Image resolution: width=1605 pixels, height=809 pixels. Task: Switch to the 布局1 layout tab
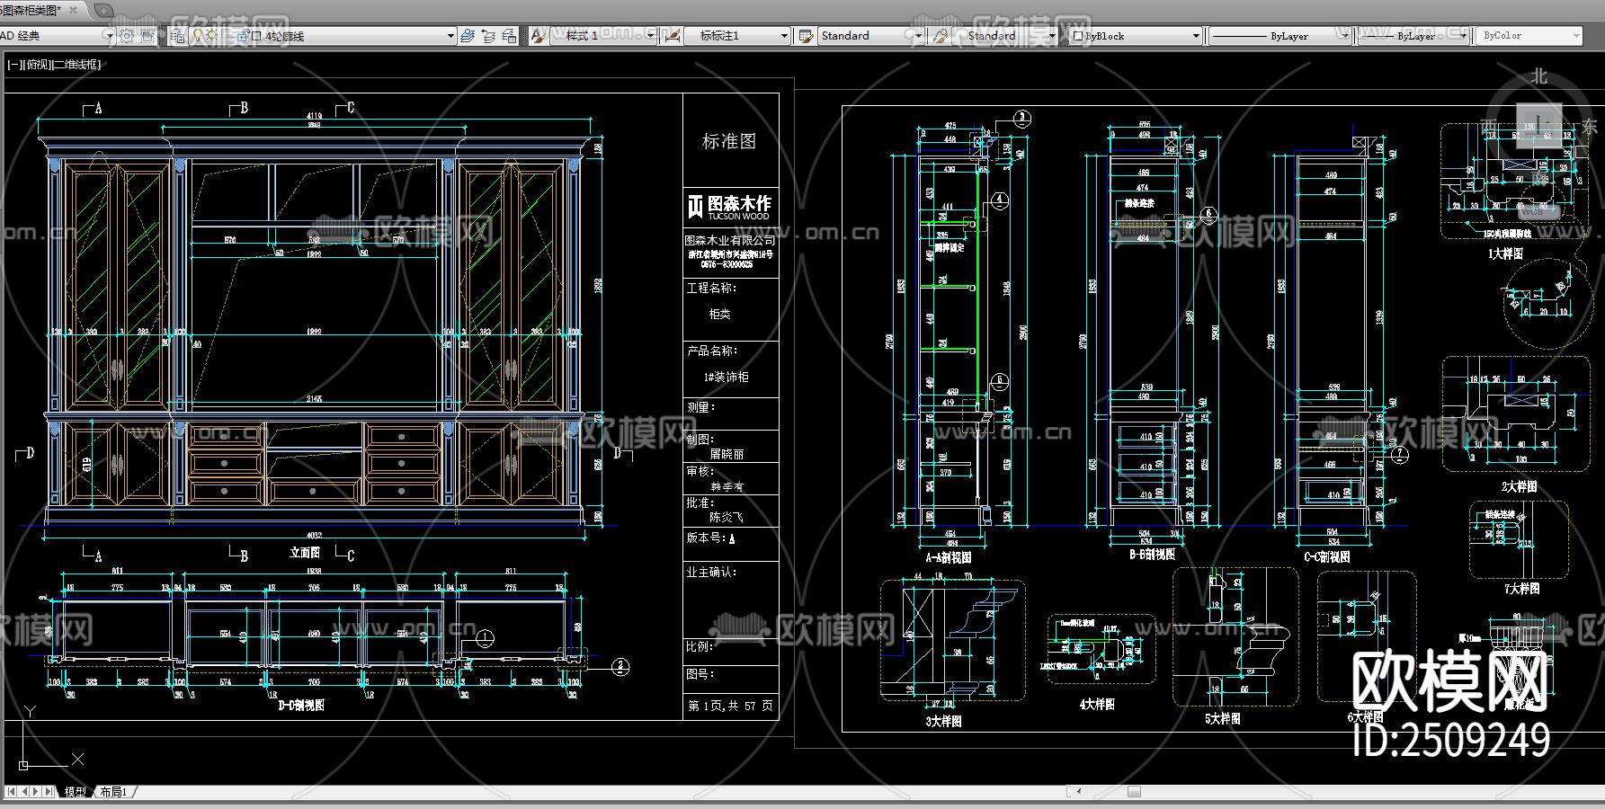point(113,792)
